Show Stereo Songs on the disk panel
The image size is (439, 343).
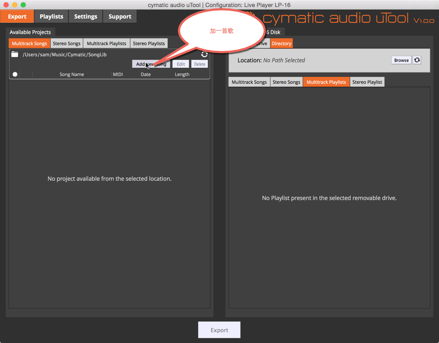(x=286, y=82)
